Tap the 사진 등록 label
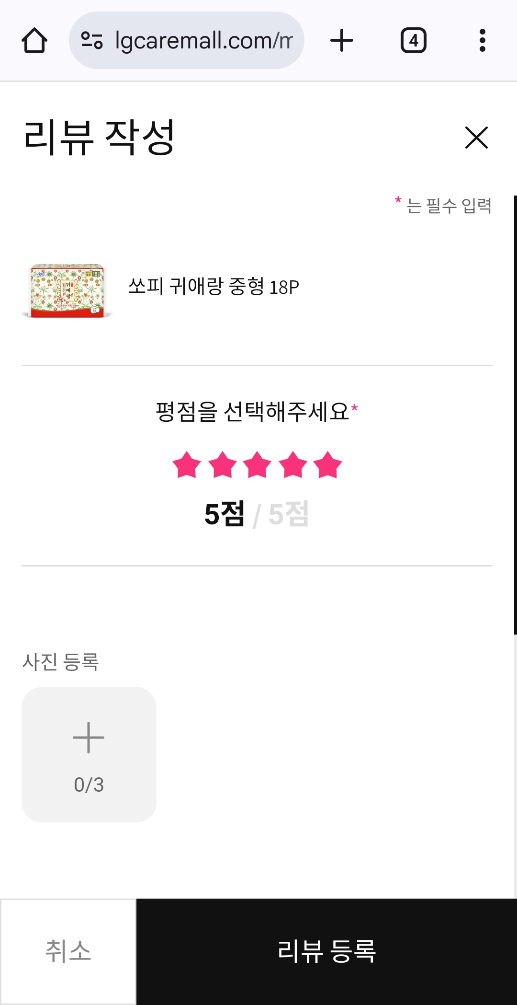The height and width of the screenshot is (1005, 517). click(60, 662)
